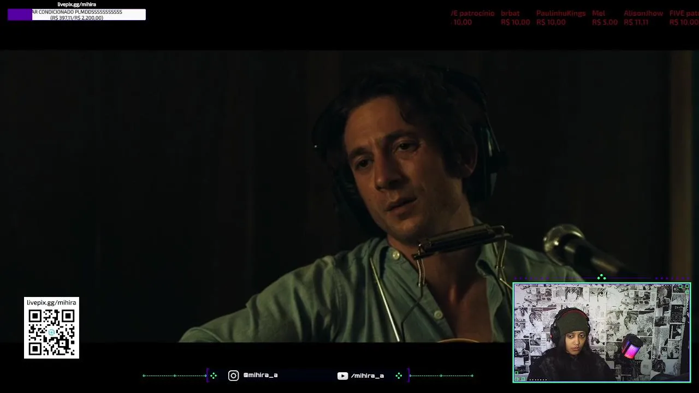Click the "livepix.gg/mihira" text above QR code
Image resolution: width=699 pixels, height=393 pixels.
pos(51,302)
